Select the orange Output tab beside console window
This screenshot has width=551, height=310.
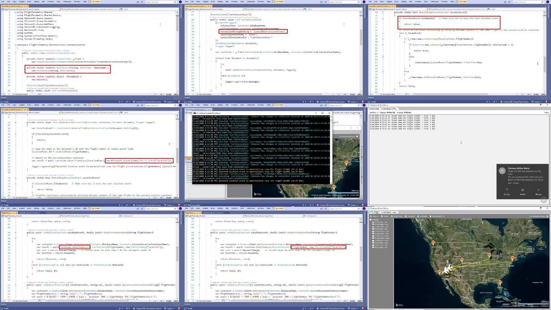coord(188,159)
